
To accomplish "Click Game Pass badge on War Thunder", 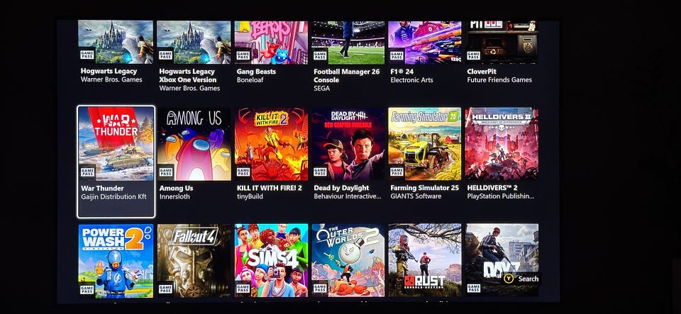I will 87,172.
